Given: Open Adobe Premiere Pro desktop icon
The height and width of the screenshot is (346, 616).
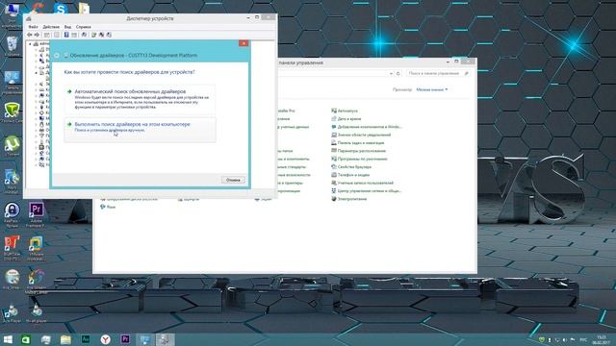Looking at the screenshot, I should 36,214.
